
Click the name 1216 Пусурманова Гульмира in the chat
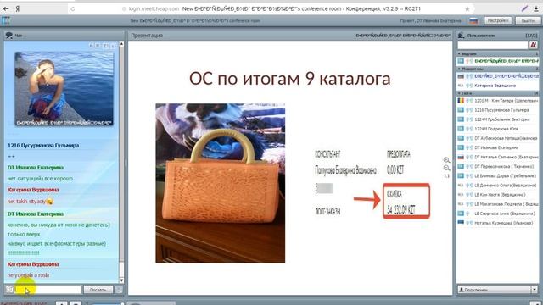43,146
